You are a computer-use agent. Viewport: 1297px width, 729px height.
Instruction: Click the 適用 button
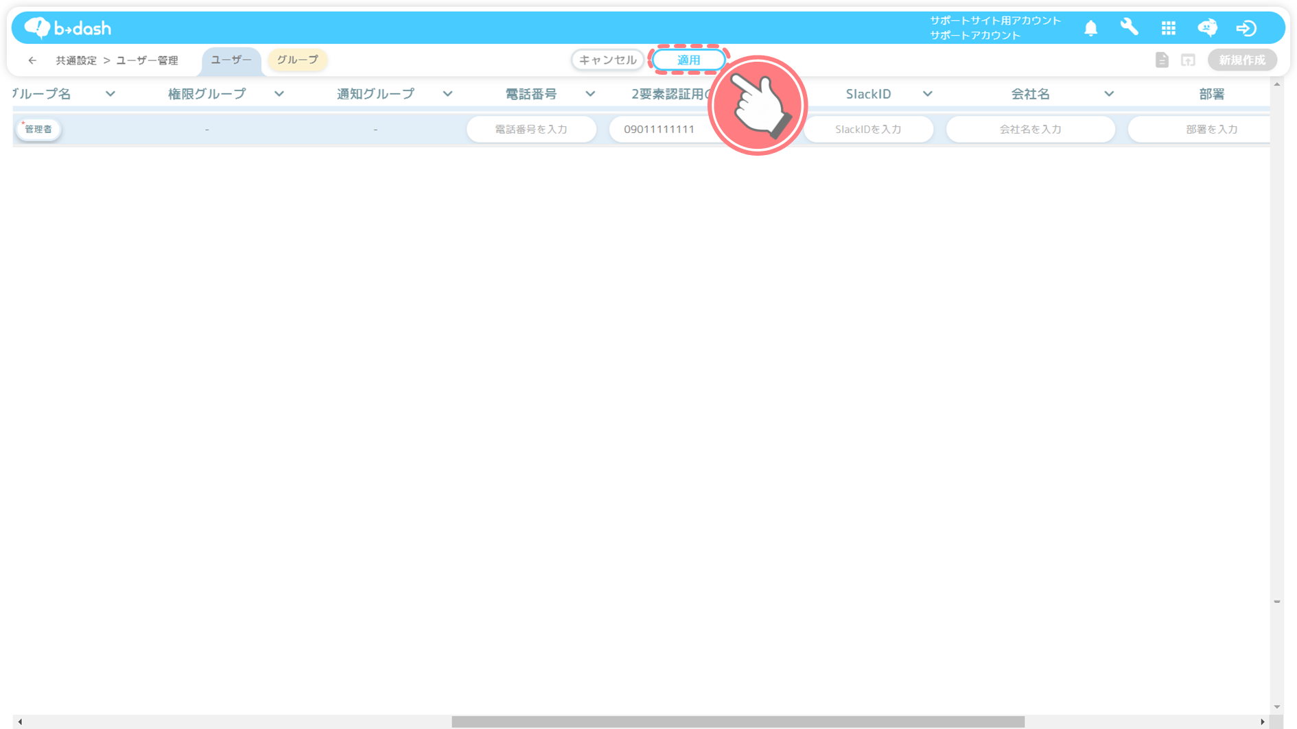pyautogui.click(x=688, y=60)
